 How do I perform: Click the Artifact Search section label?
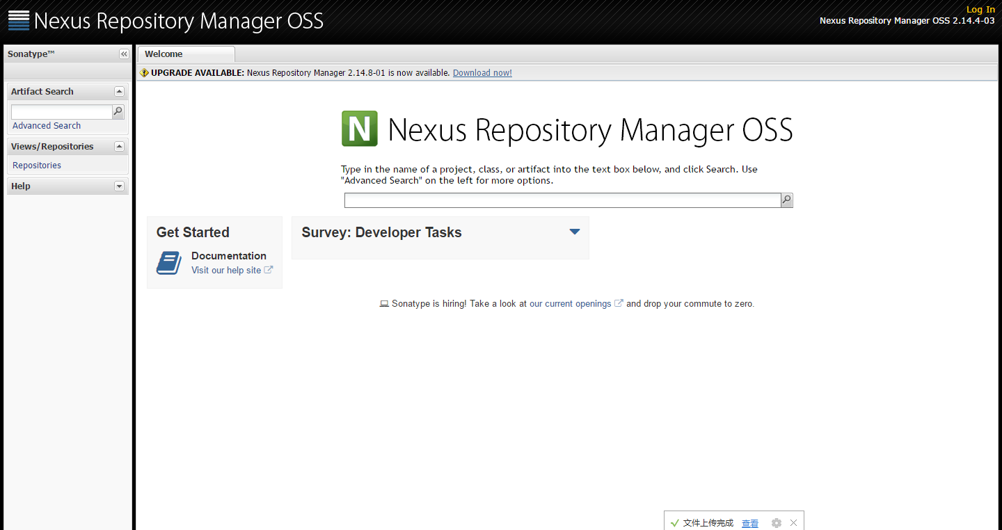42,91
